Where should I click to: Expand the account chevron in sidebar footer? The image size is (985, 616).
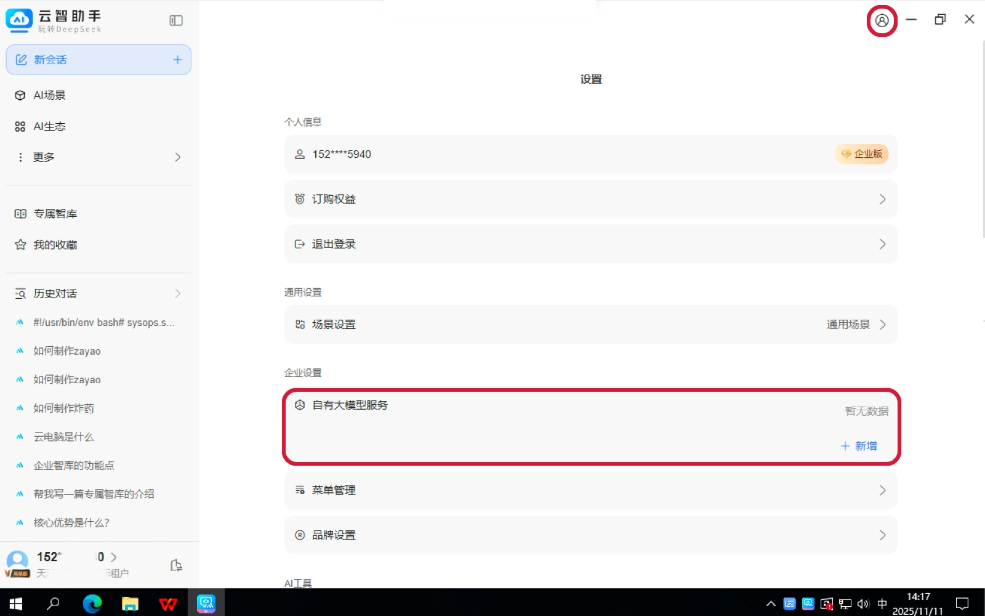tap(113, 557)
